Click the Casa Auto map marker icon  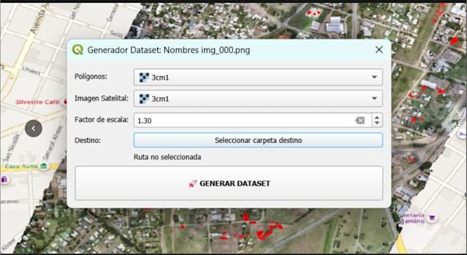[44, 166]
